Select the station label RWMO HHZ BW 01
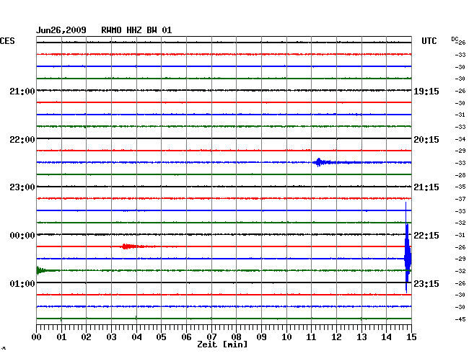Viewport: 469px width, 356px height. 136,30
